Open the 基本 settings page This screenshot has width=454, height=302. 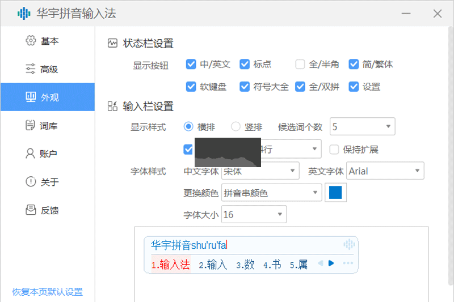(48, 41)
